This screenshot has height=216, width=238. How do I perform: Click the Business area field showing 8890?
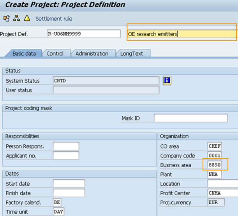coord(215,165)
